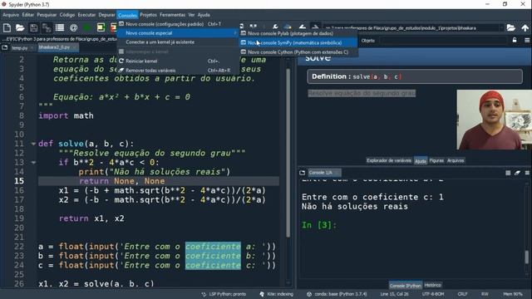
Task: Click conda: base (Python 3.7.4) status
Action: tap(337, 294)
